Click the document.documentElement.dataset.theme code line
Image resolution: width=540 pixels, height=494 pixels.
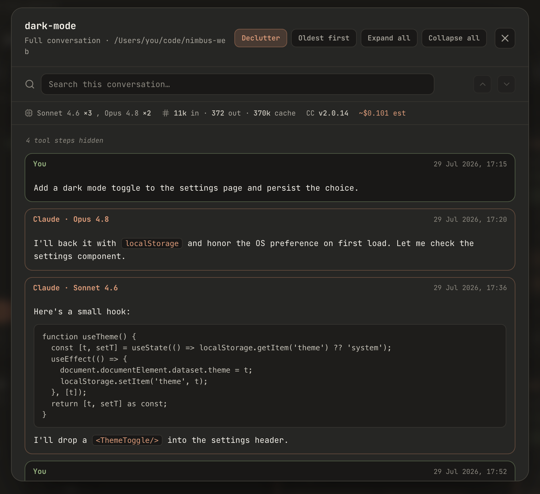click(156, 370)
